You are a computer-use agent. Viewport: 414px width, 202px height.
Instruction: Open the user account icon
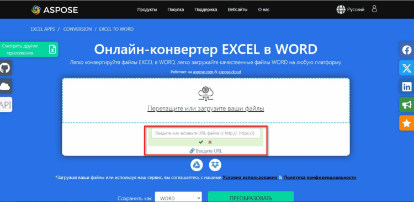point(374,9)
